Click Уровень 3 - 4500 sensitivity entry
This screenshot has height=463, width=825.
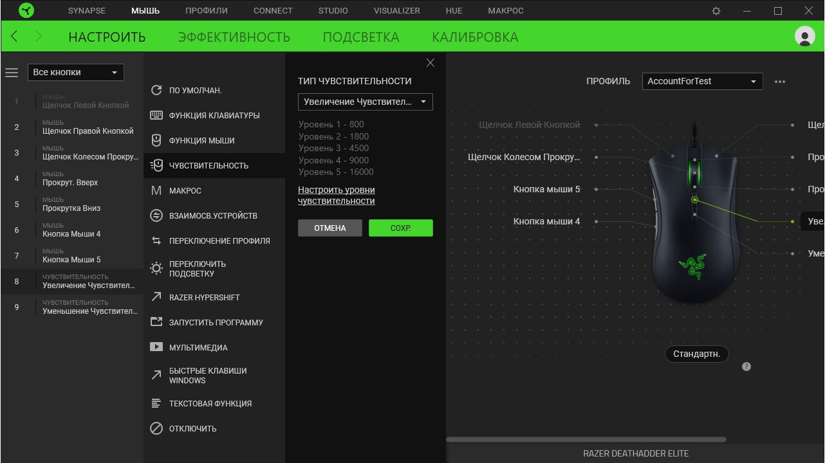334,149
